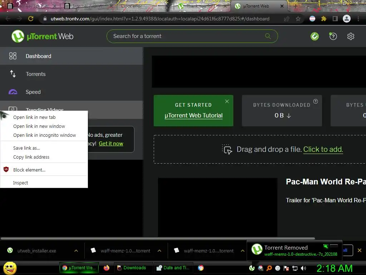Open the extensions puzzle icon

click(323, 19)
